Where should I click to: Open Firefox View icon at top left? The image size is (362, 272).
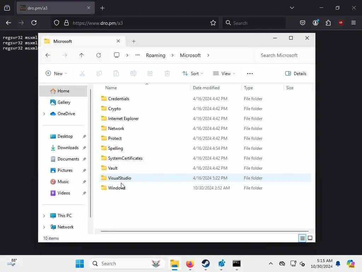[7, 8]
